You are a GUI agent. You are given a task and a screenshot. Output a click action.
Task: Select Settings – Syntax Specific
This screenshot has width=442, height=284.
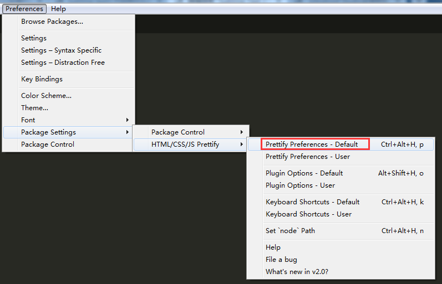coord(69,50)
